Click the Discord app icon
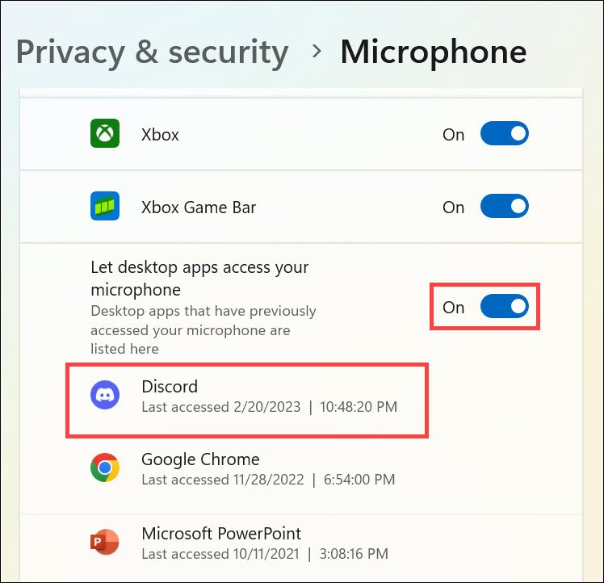The height and width of the screenshot is (583, 604). [x=105, y=395]
